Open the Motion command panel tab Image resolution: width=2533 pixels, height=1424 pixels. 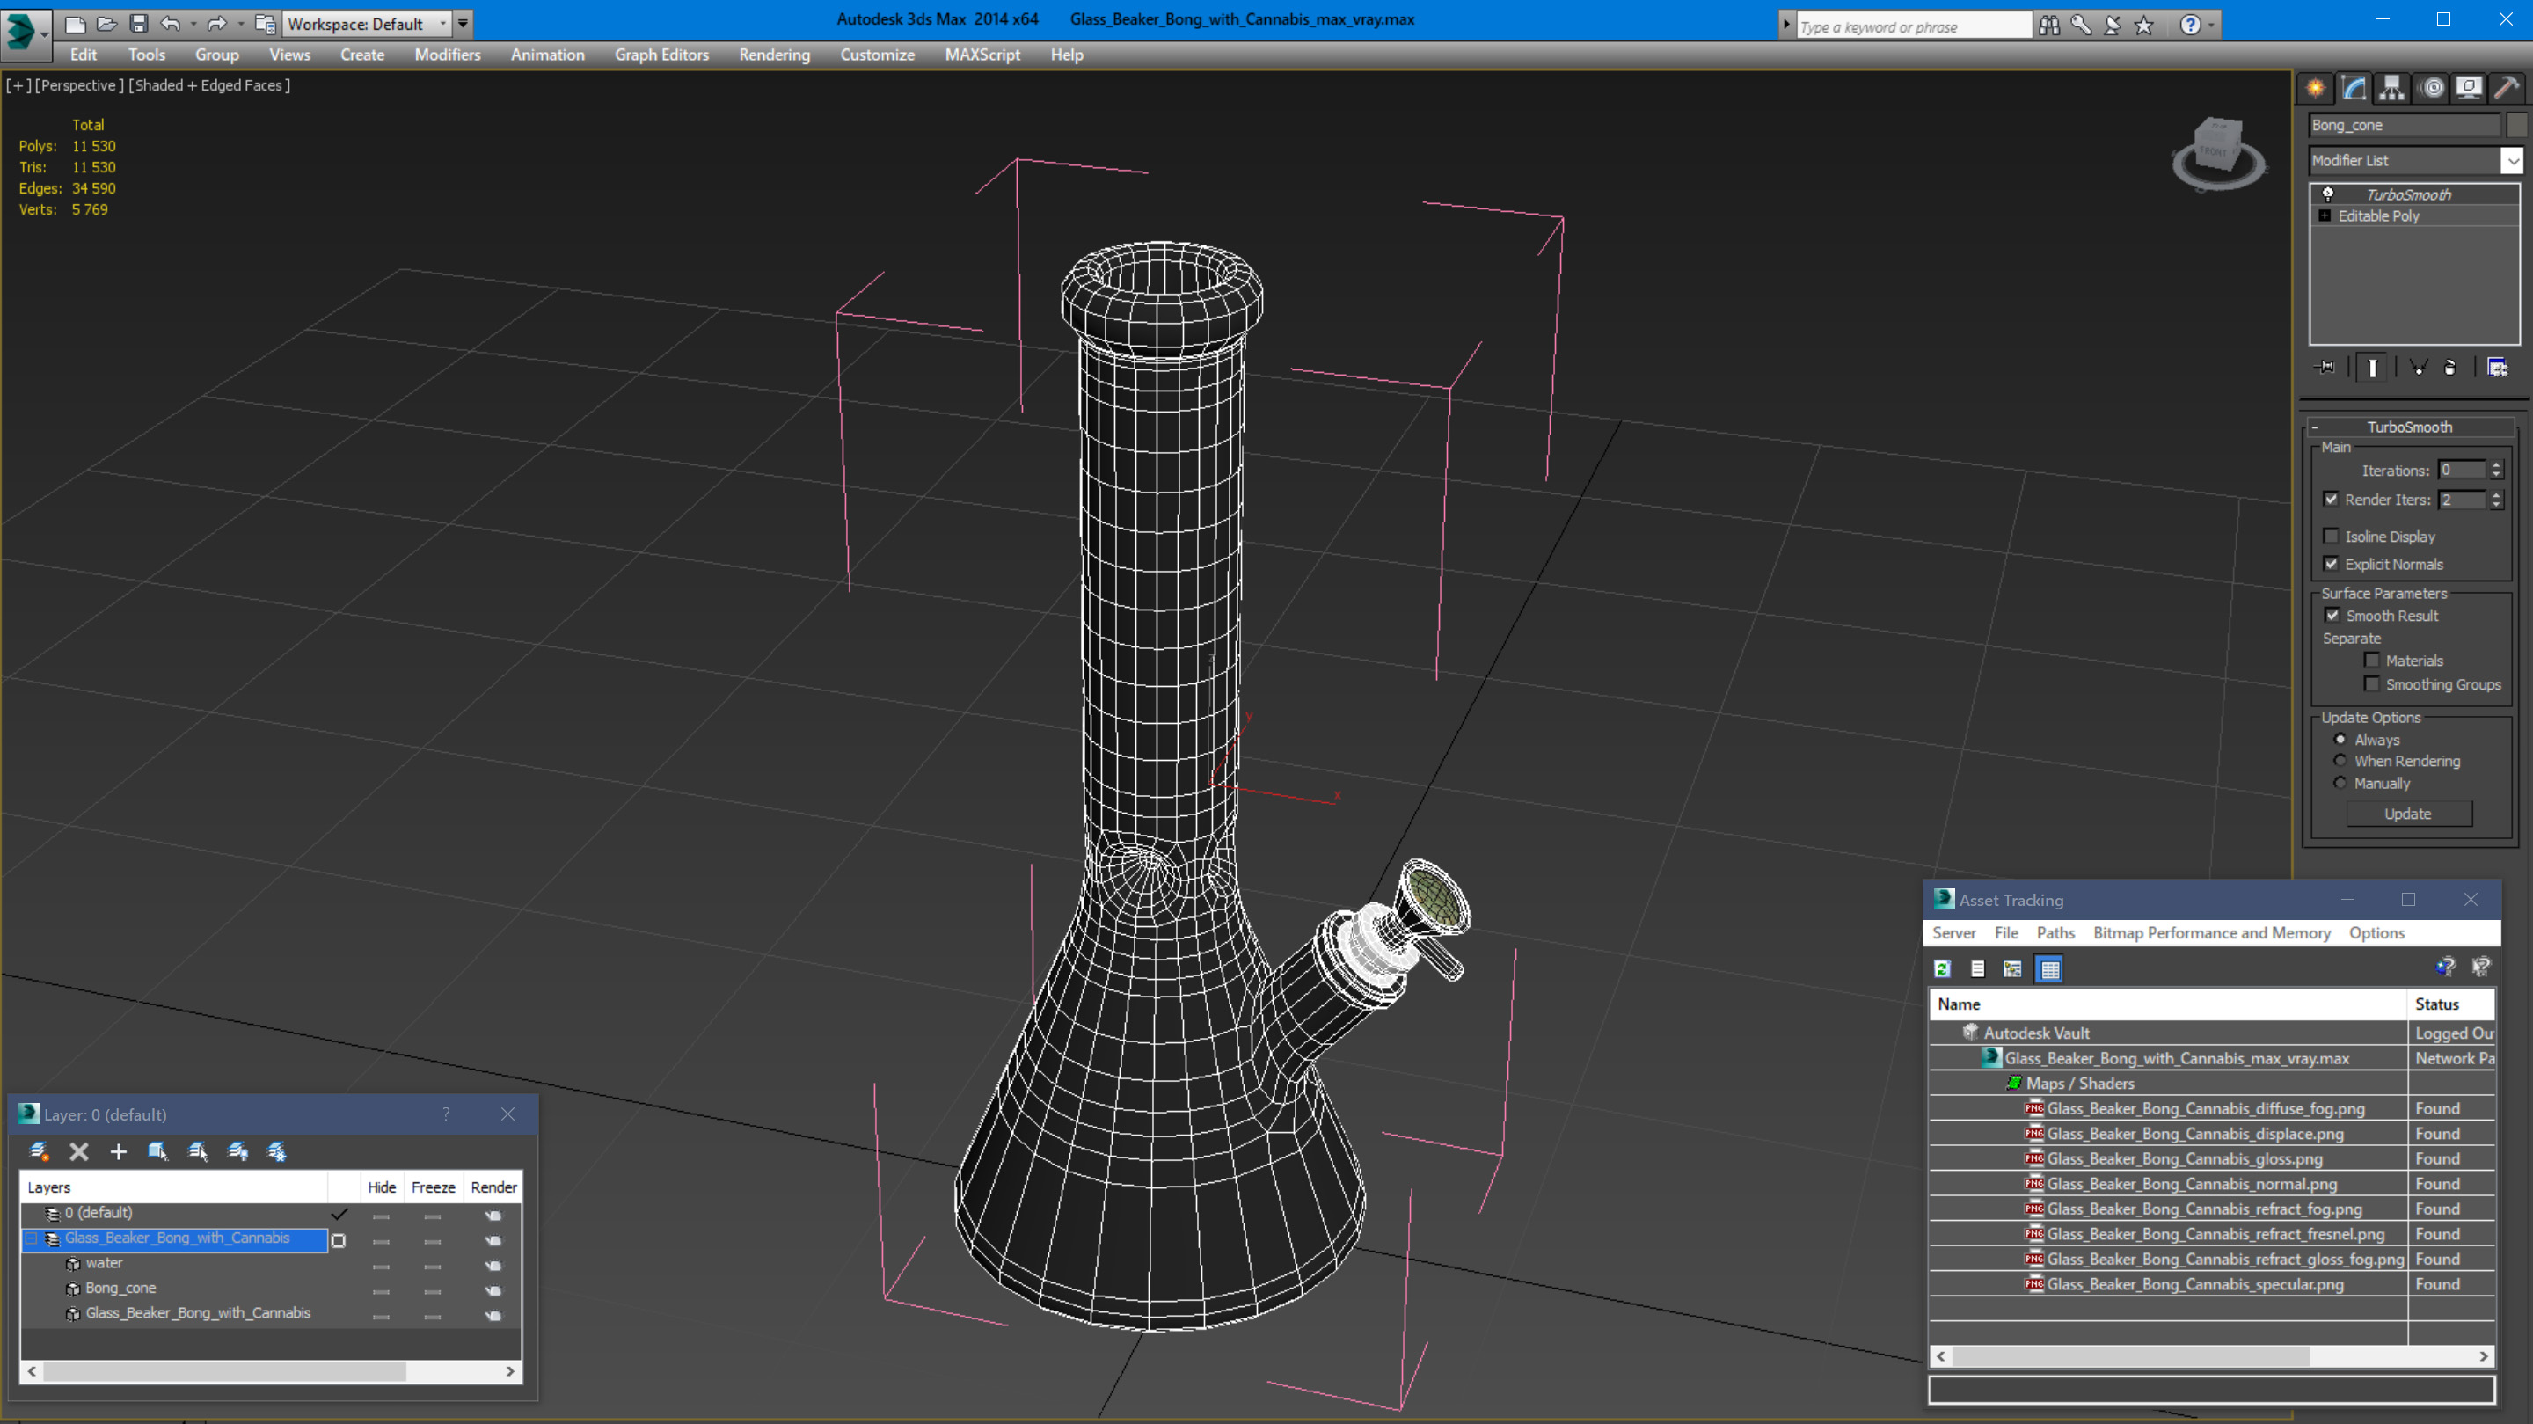pyautogui.click(x=2432, y=89)
